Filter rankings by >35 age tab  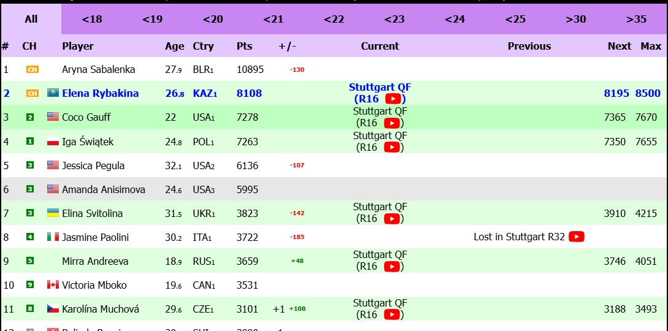(636, 19)
